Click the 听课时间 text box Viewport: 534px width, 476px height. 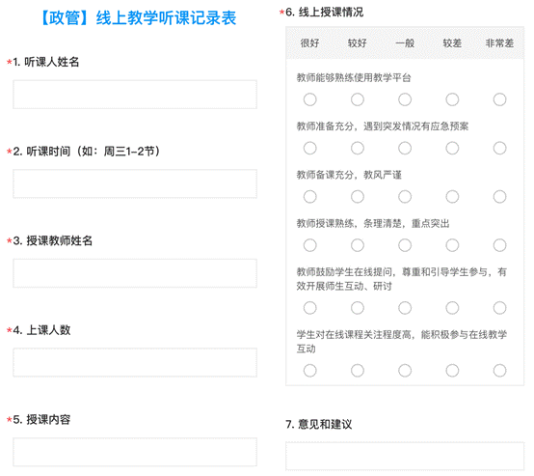click(x=135, y=183)
